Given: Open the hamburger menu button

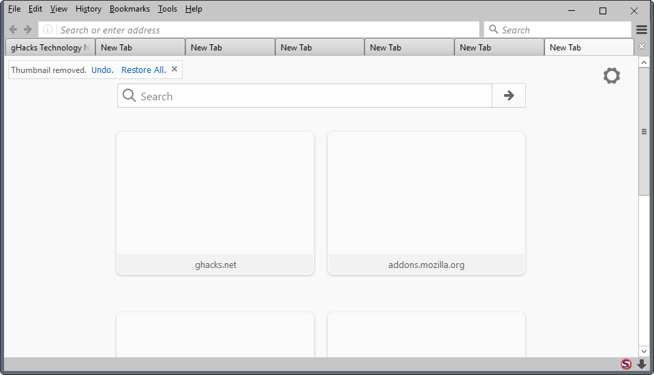Looking at the screenshot, I should 642,29.
